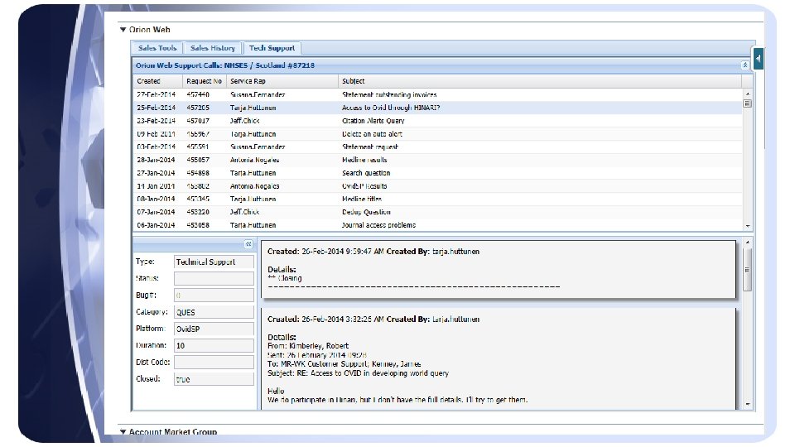
Task: Collapse the Orion Web section triangle
Action: point(123,30)
